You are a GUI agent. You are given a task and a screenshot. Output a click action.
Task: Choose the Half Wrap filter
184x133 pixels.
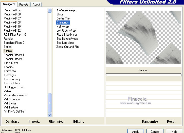point(63,27)
